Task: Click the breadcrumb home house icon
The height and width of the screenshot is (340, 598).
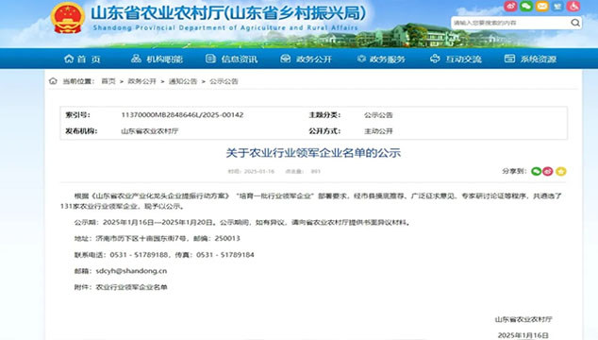Action: tap(53, 81)
